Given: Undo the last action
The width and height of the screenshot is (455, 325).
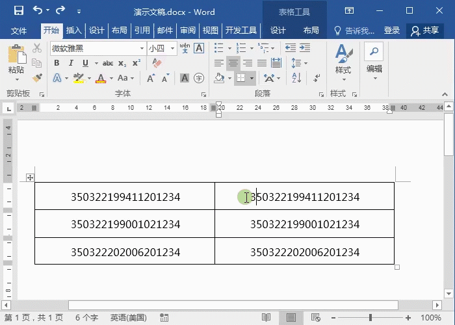Looking at the screenshot, I should click(x=38, y=10).
